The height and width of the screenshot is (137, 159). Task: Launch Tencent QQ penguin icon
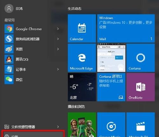[9, 59]
